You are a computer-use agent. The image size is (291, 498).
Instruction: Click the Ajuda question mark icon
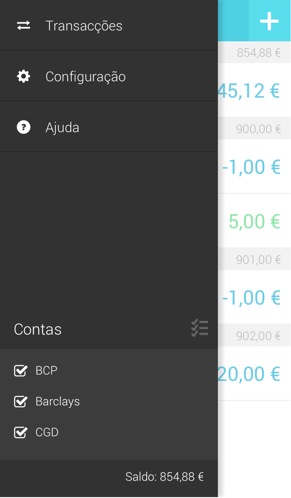pos(24,127)
